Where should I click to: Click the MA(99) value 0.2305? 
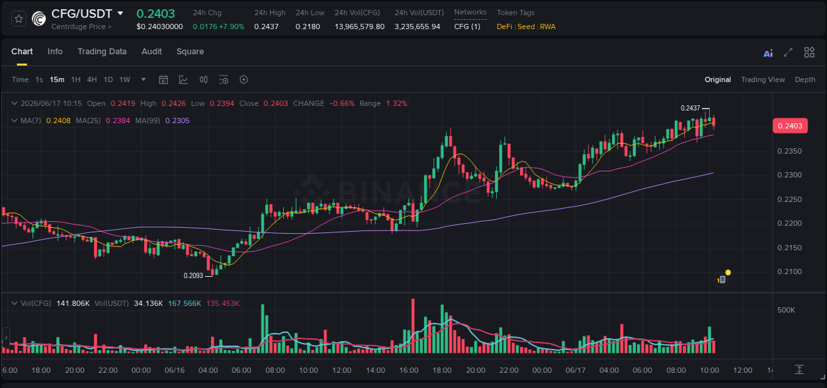(x=177, y=121)
